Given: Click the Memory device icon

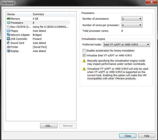Looking at the screenshot, I should pyautogui.click(x=8, y=19).
